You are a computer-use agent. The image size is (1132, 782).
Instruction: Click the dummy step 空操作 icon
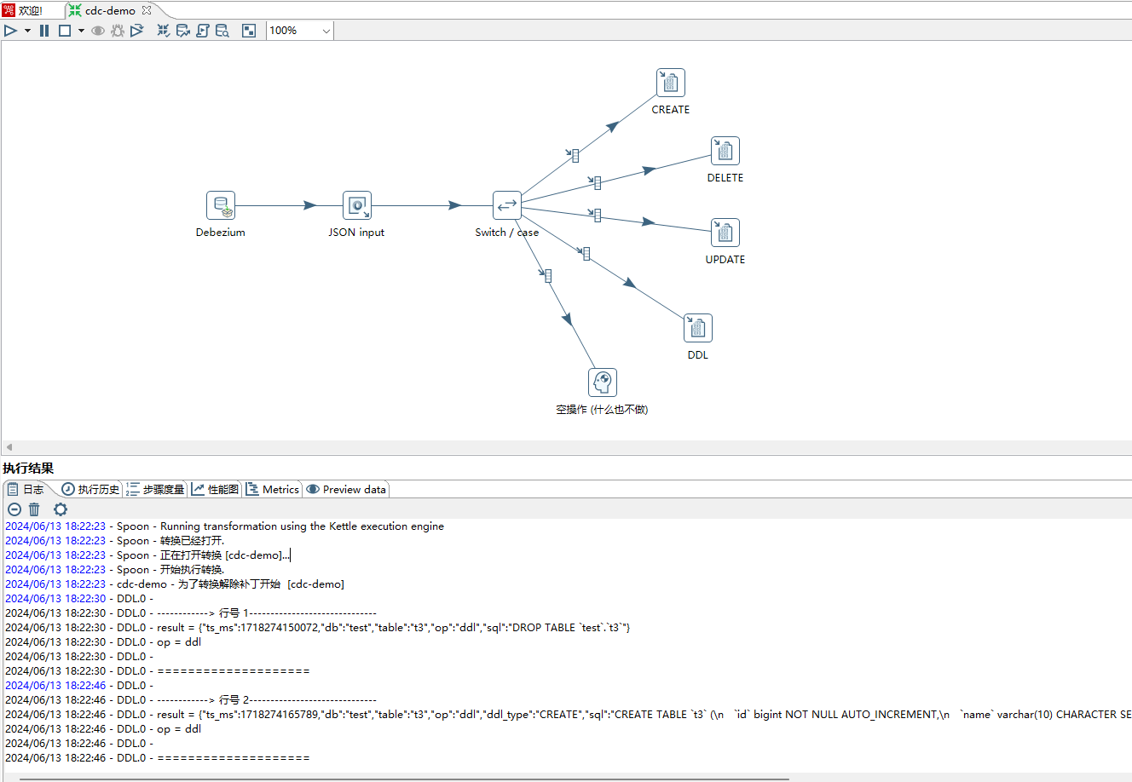(602, 382)
